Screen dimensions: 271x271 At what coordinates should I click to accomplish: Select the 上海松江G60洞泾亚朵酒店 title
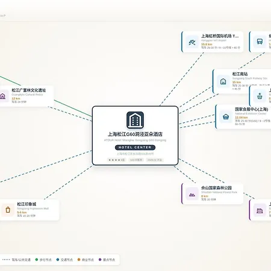point(135,134)
